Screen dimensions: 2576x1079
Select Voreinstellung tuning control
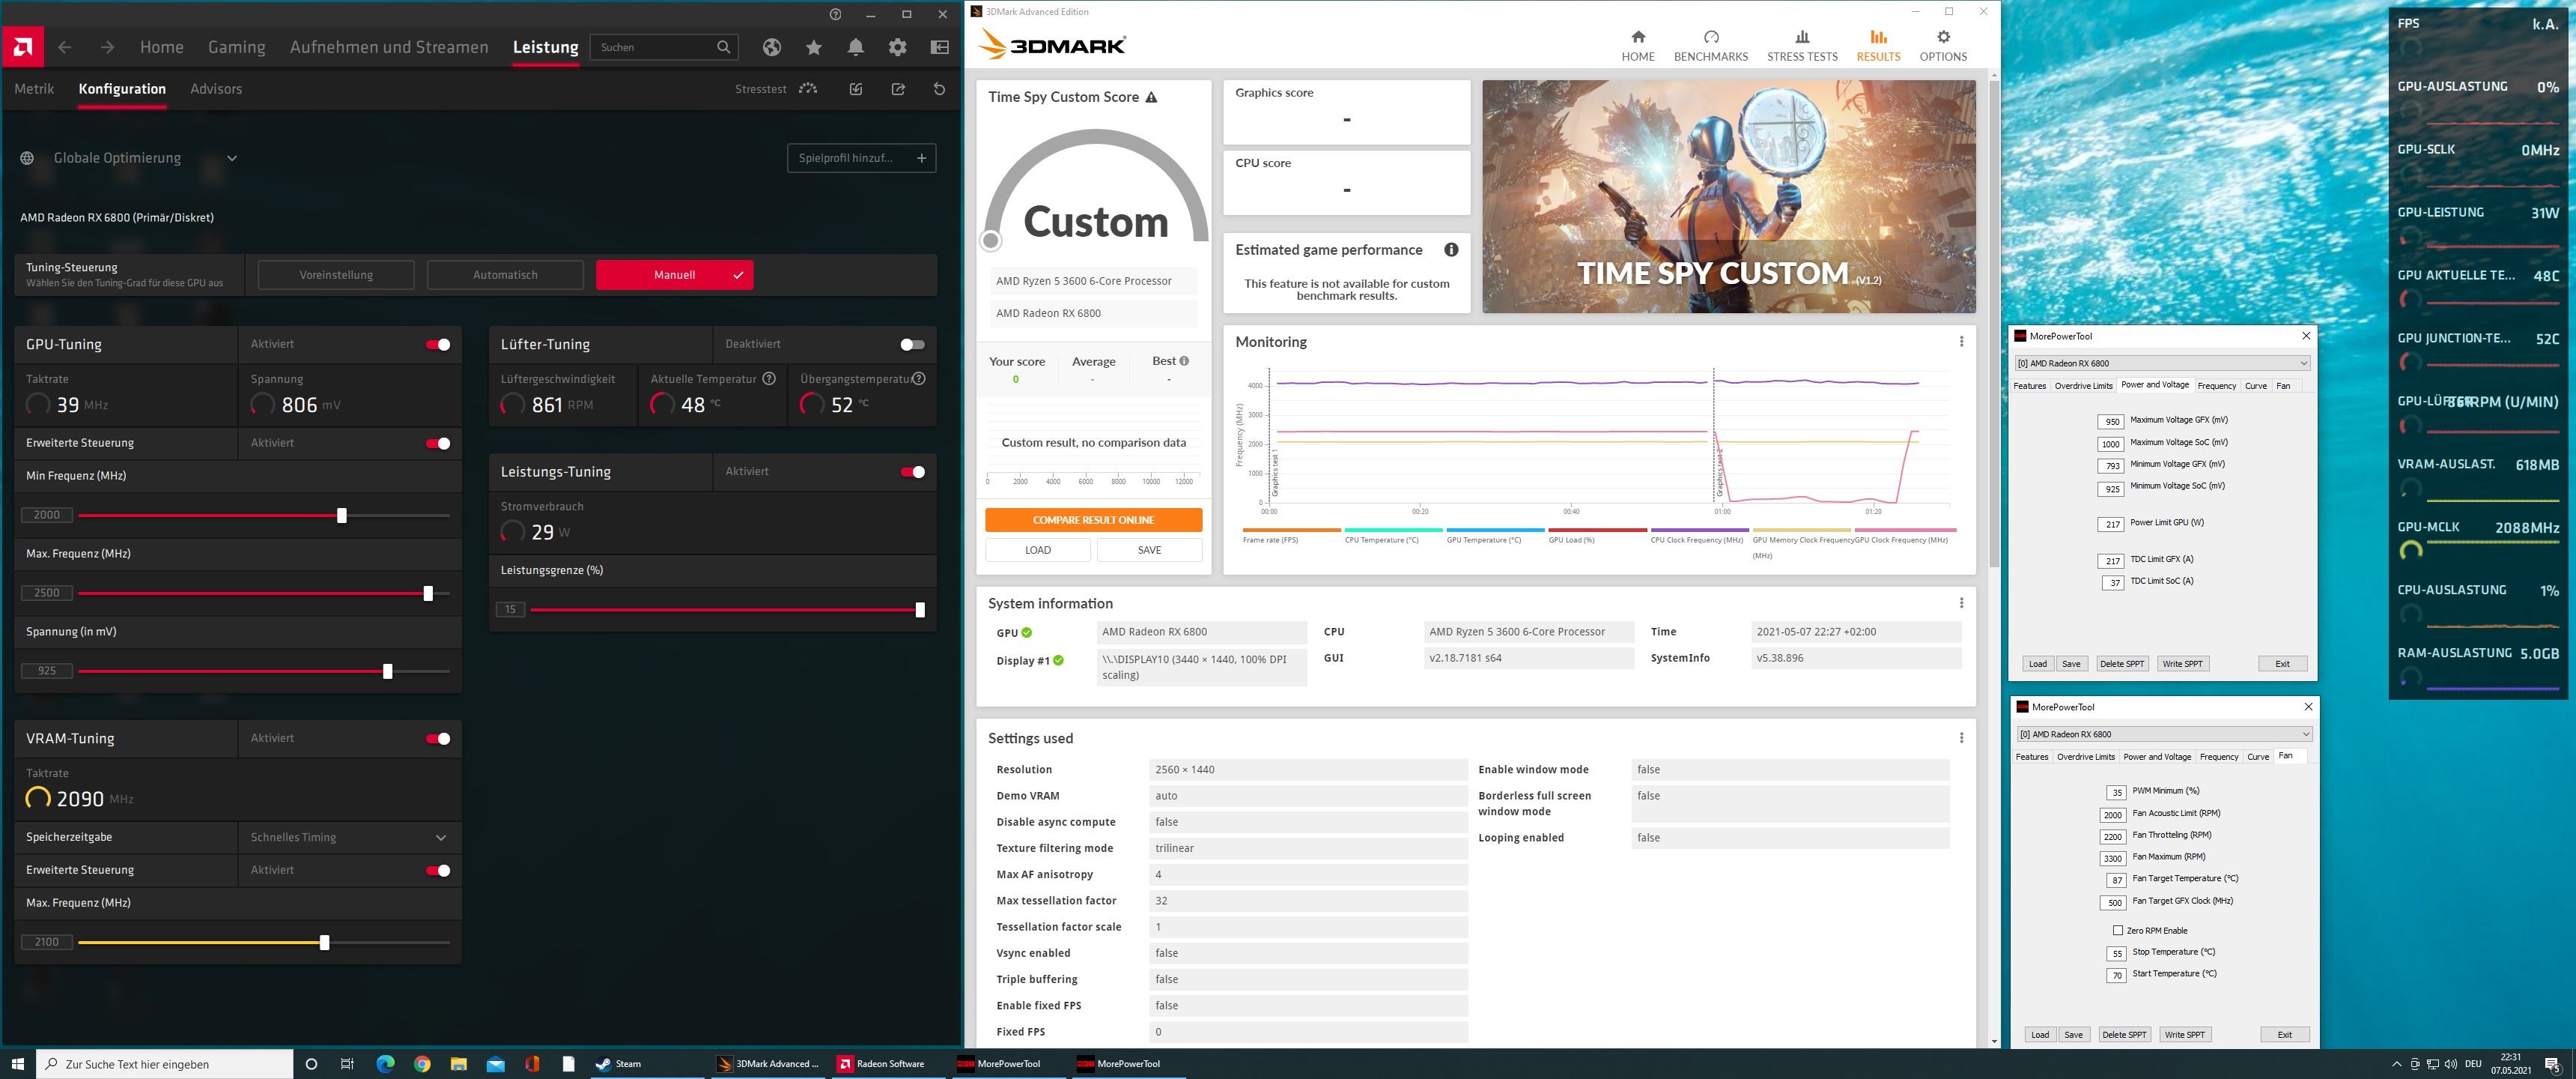pyautogui.click(x=336, y=274)
